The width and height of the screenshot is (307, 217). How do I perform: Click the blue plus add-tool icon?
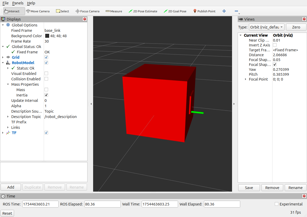click(x=224, y=11)
